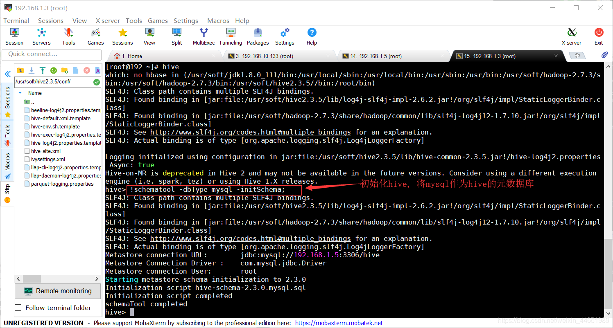613x328 pixels.
Task: Switch to tab 14. 192.168.1.5 (root)
Action: tap(393, 56)
